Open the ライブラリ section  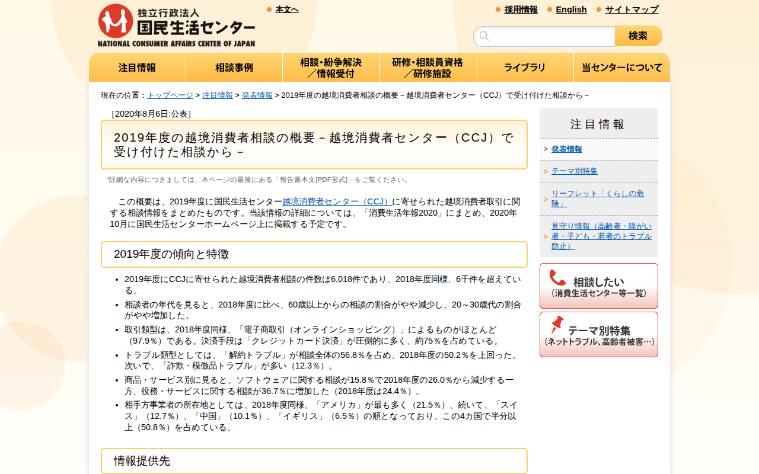525,67
